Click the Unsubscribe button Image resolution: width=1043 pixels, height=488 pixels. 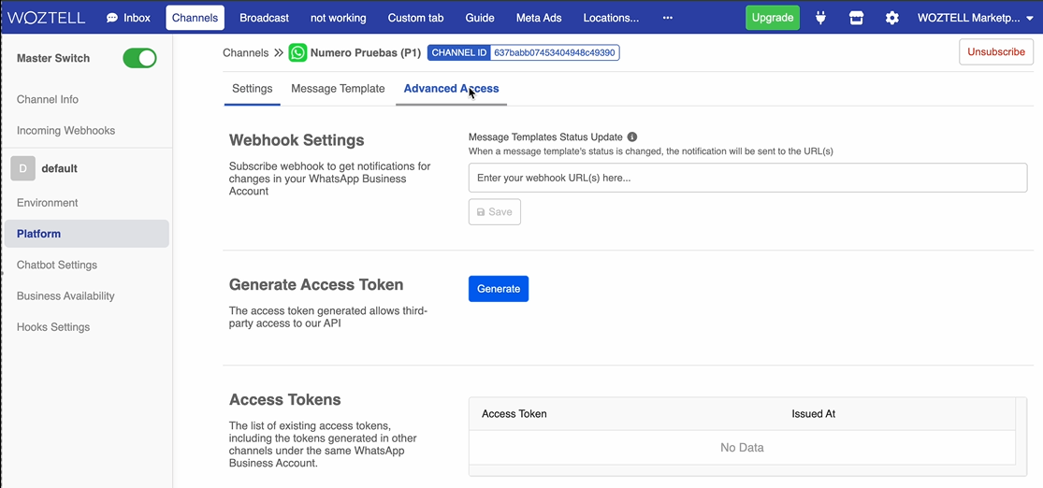(995, 52)
